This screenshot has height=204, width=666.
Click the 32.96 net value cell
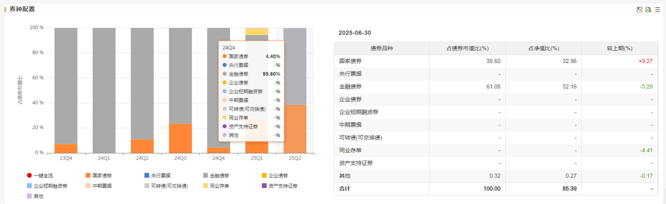click(x=569, y=61)
